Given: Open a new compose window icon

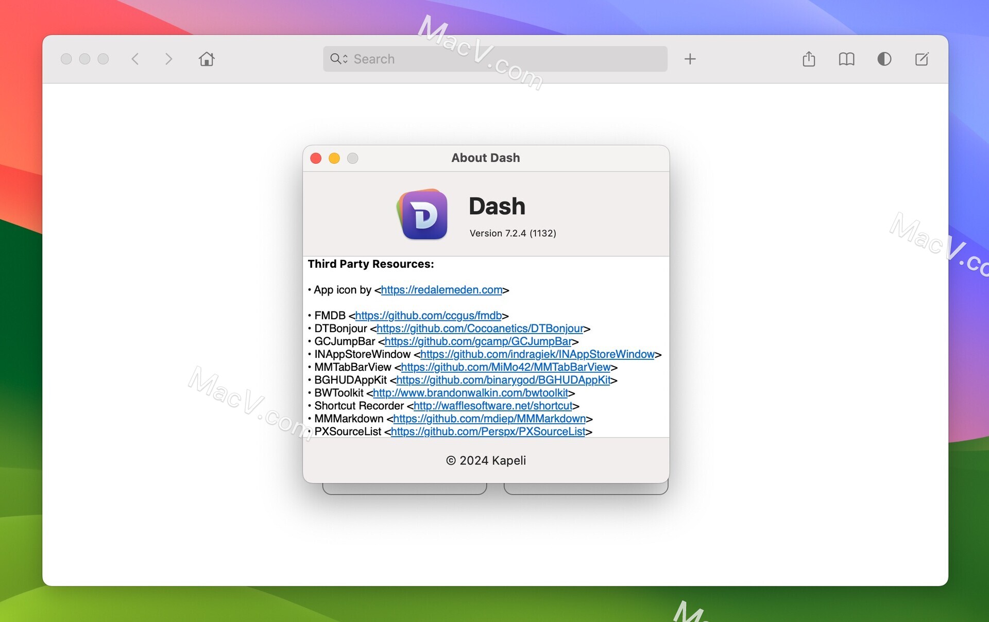Looking at the screenshot, I should (x=922, y=59).
